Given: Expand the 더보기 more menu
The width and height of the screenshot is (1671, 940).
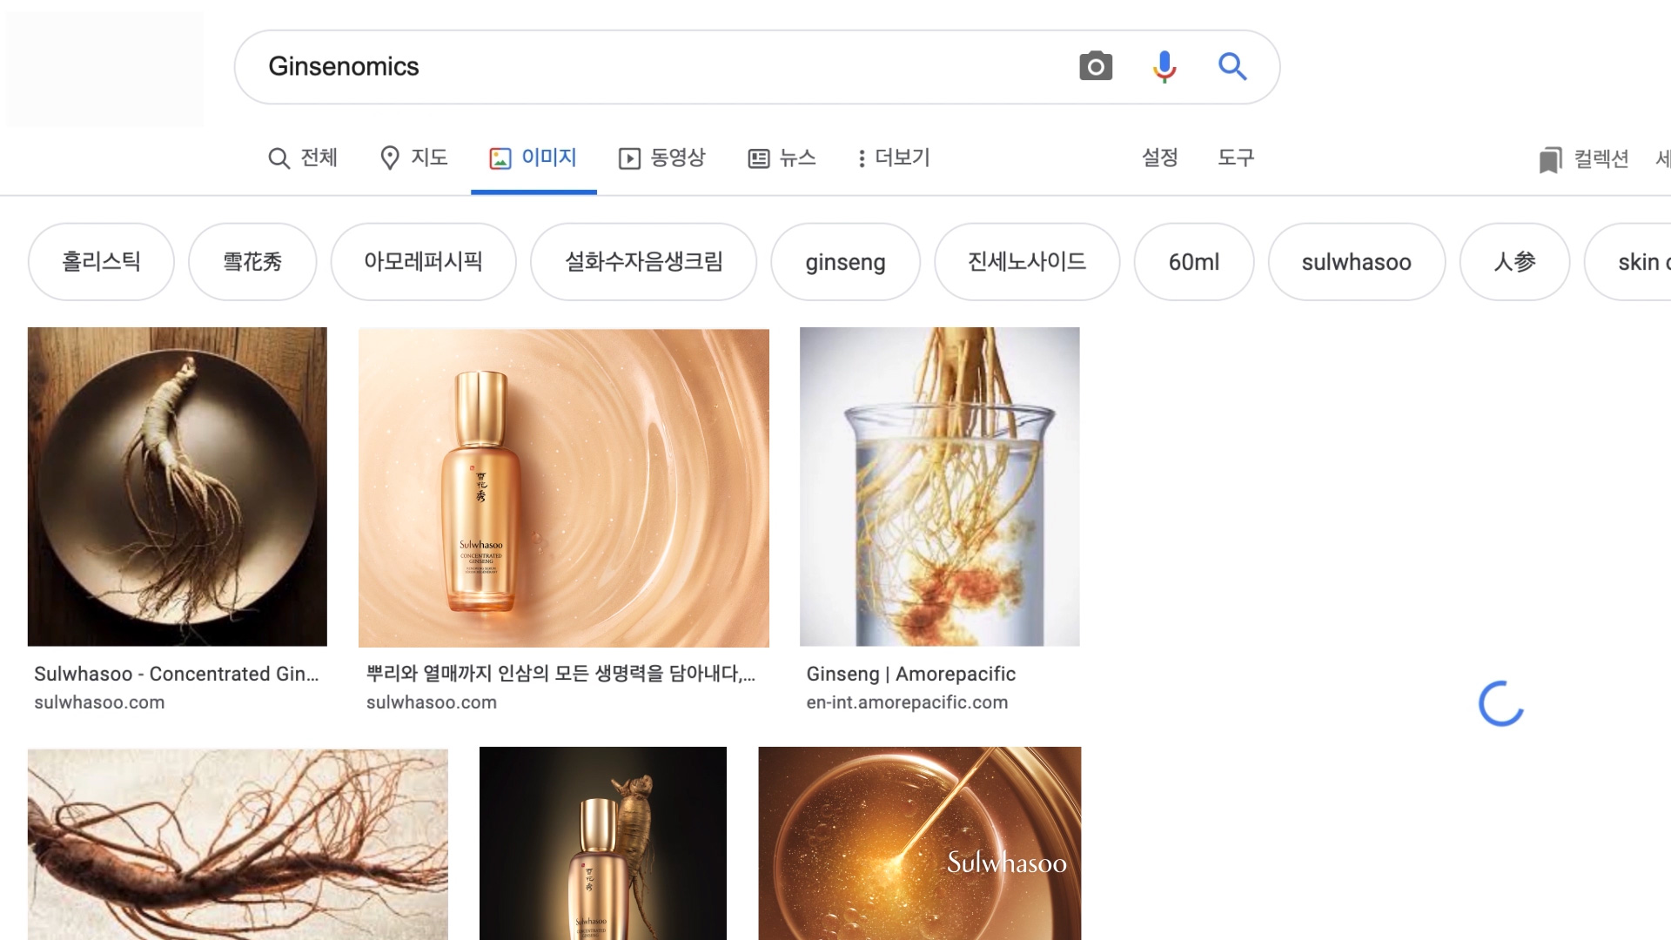Looking at the screenshot, I should tap(893, 158).
